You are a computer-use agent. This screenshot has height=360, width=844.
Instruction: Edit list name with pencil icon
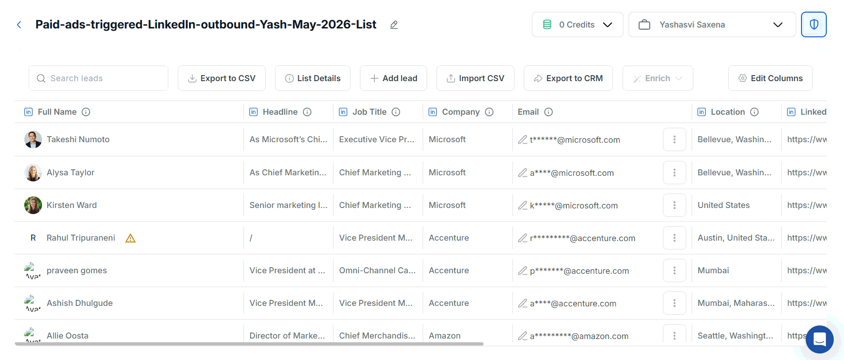[x=394, y=25]
